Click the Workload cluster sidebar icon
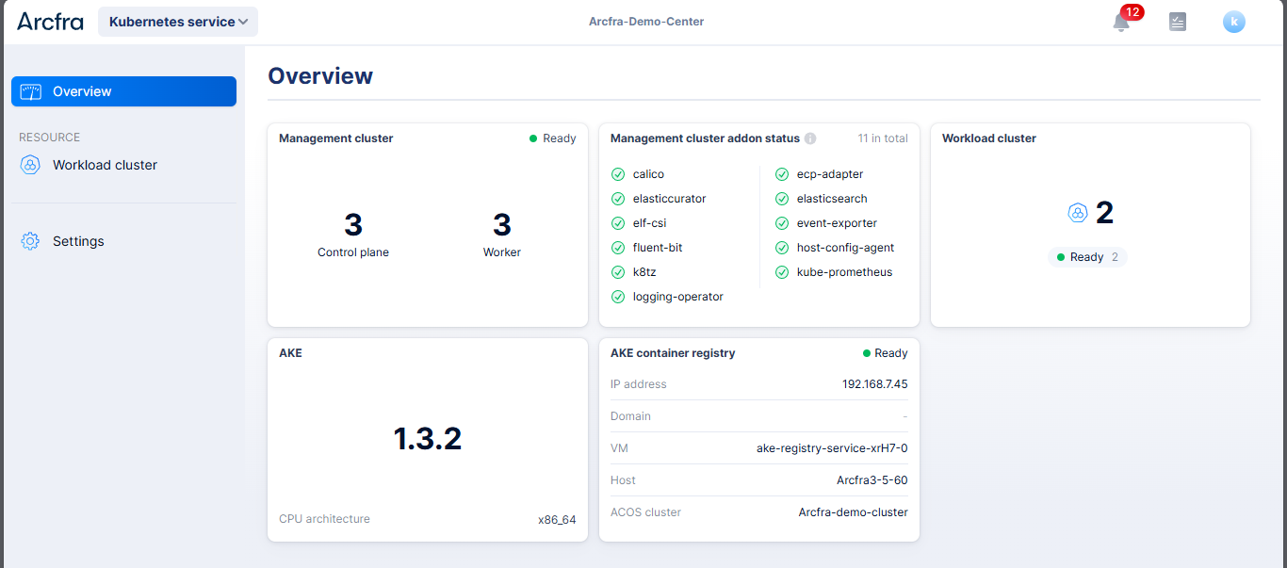Viewport: 1287px width, 568px height. tap(30, 165)
